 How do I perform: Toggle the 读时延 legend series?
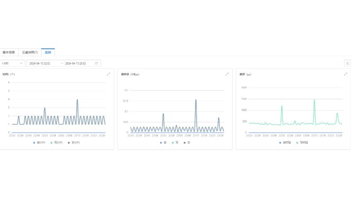pos(285,142)
